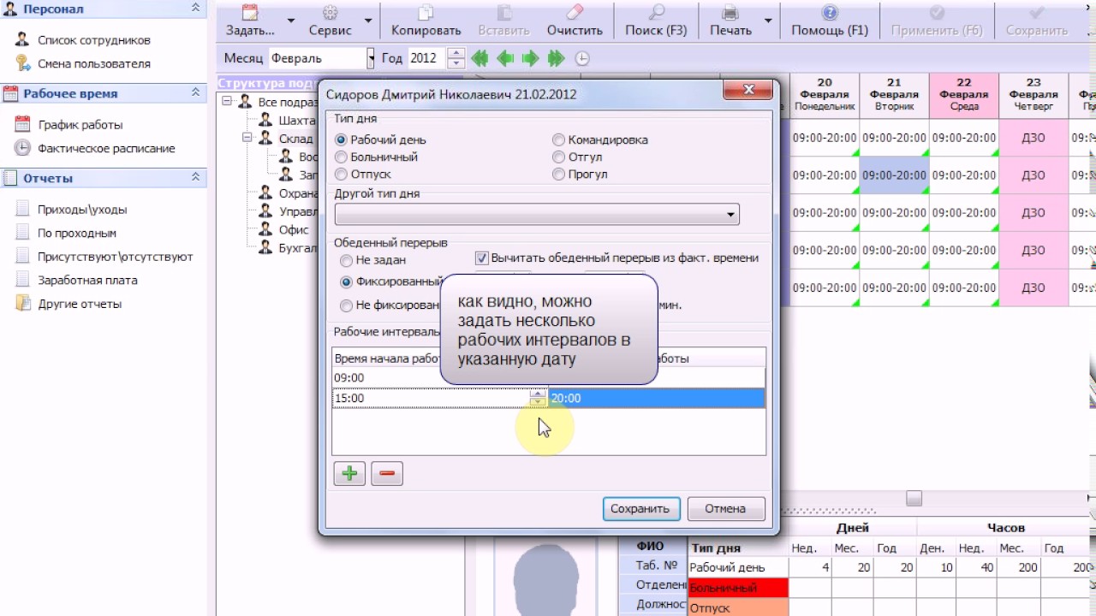Click the 21 Февраля Вторник column header
The width and height of the screenshot is (1096, 616).
[894, 95]
